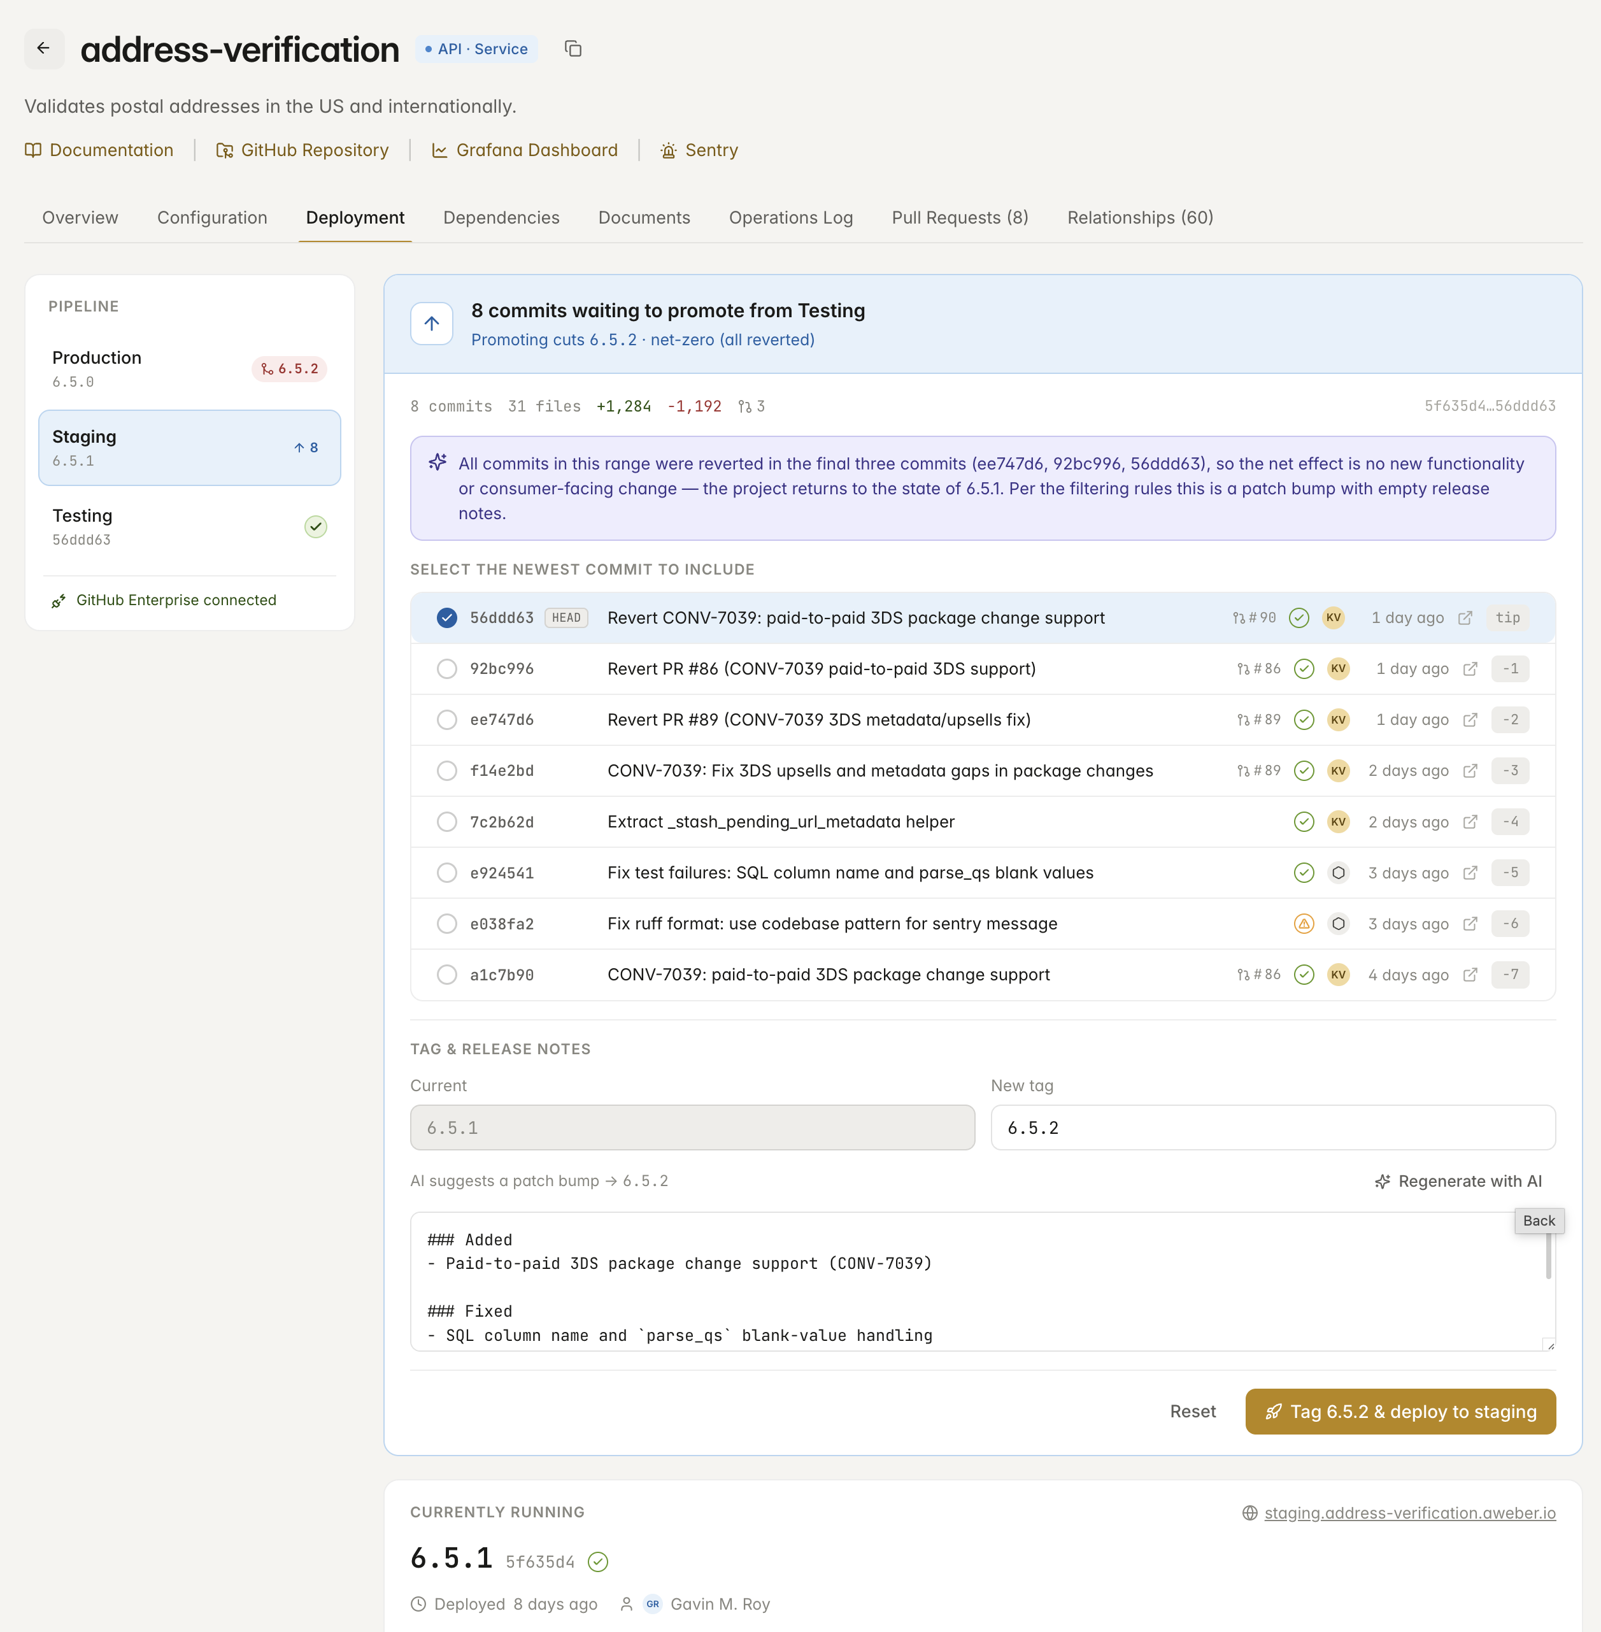This screenshot has height=1632, width=1601.
Task: Select commit f14e2bd radio button
Action: (x=446, y=771)
